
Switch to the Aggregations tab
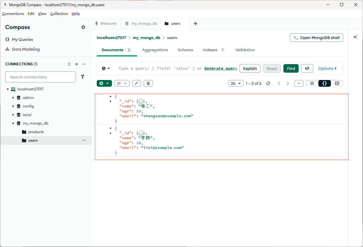pyautogui.click(x=155, y=50)
